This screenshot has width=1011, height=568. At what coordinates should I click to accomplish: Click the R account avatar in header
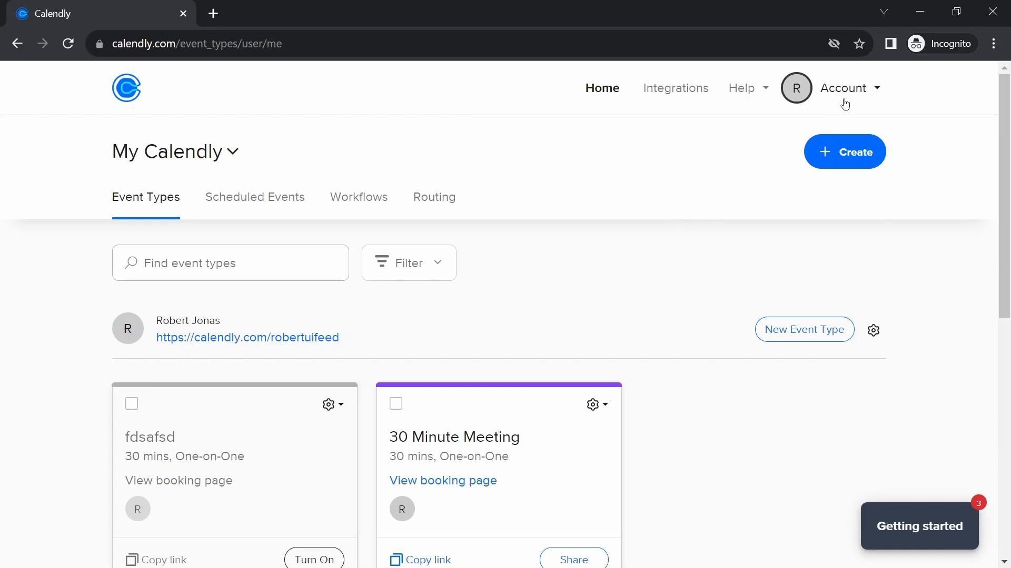coord(796,88)
